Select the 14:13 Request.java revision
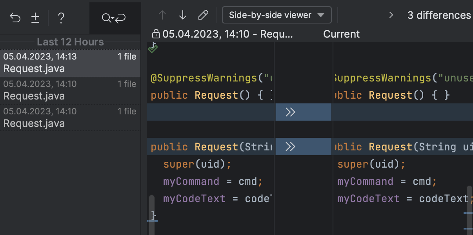This screenshot has width=473, height=235. tap(70, 63)
